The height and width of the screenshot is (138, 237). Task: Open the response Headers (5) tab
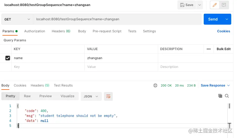click(40, 85)
